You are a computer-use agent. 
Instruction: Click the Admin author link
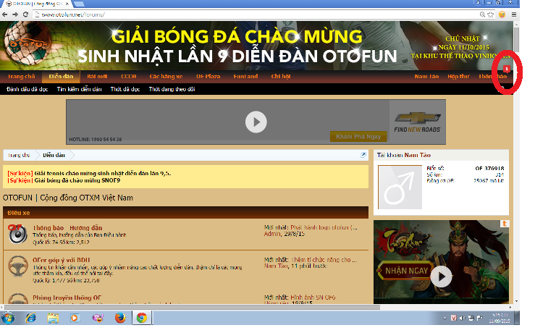pos(272,234)
